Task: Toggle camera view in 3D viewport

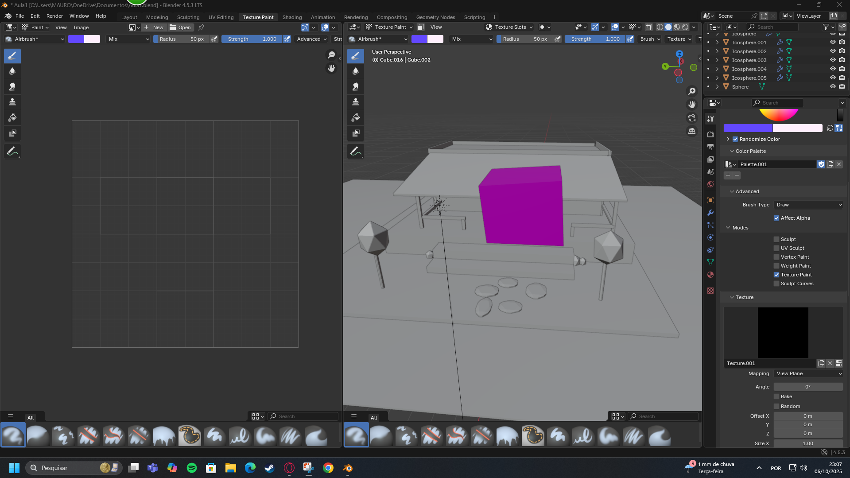Action: [x=691, y=118]
